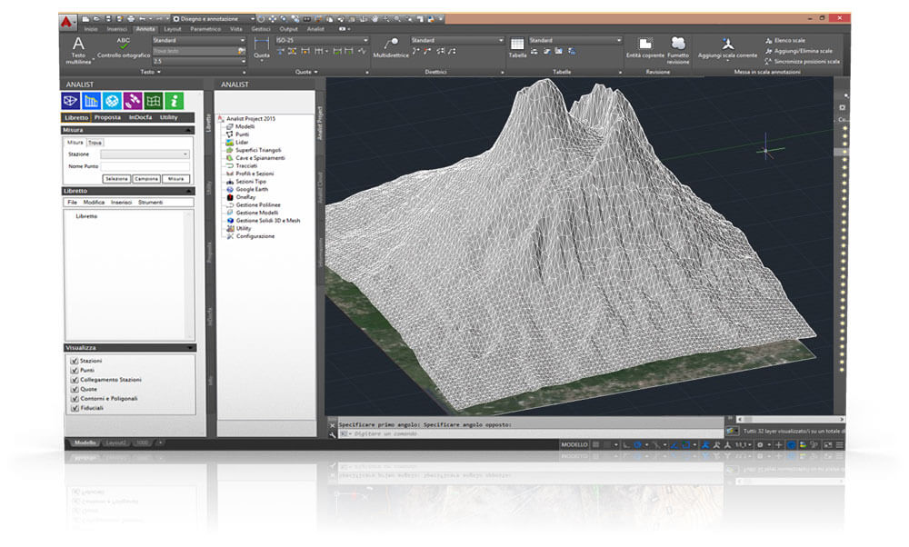Click Elenco scale button

coord(785,41)
